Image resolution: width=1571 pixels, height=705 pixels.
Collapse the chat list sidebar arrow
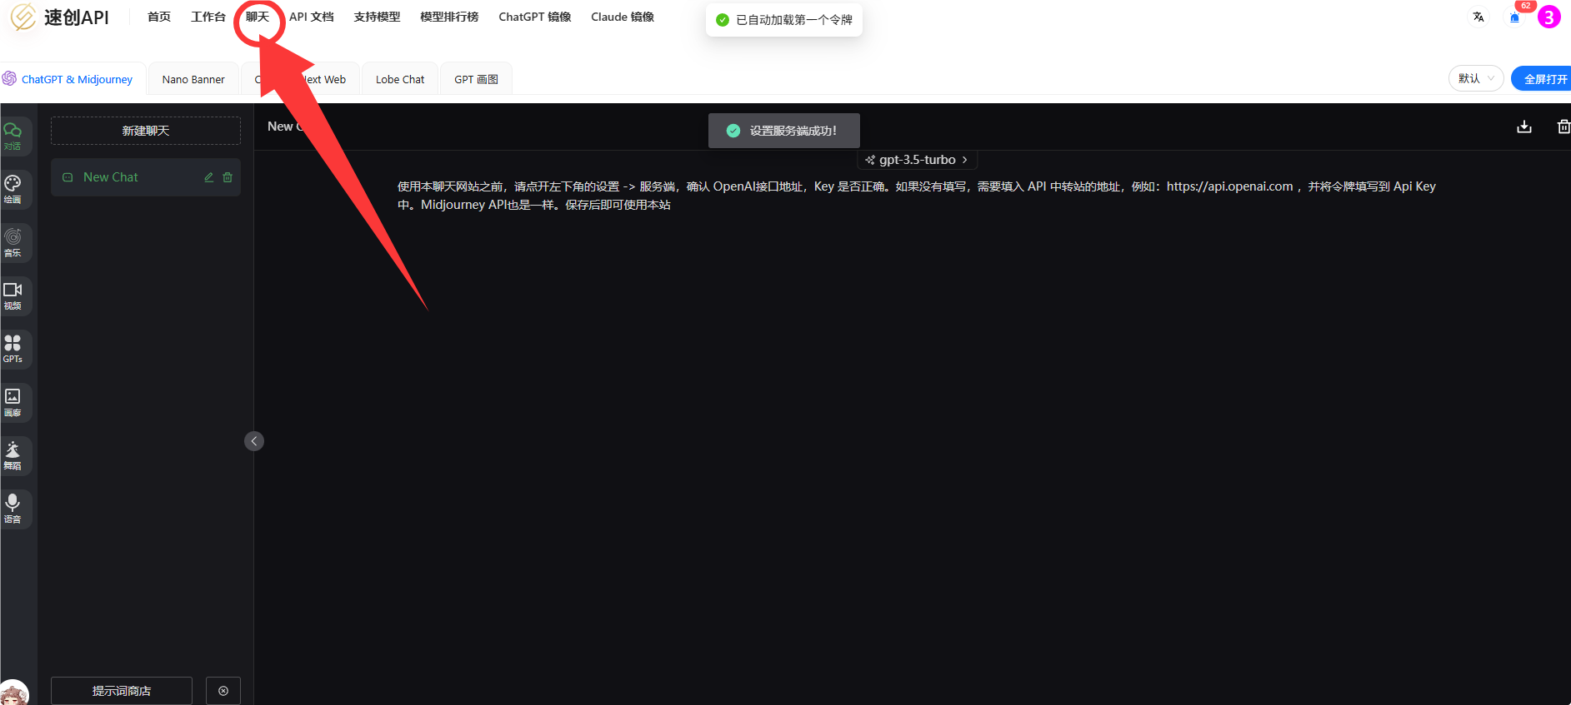pyautogui.click(x=254, y=441)
